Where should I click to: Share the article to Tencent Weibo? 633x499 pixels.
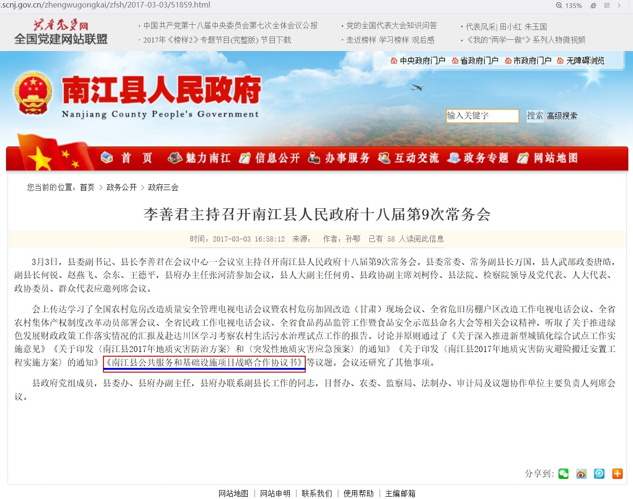point(599,474)
